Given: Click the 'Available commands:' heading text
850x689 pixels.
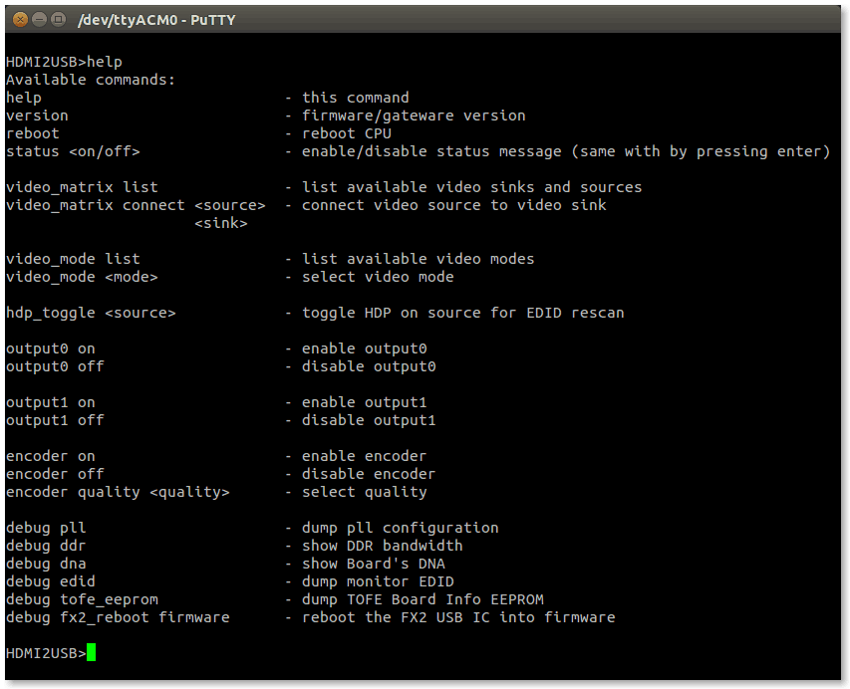Looking at the screenshot, I should (91, 80).
